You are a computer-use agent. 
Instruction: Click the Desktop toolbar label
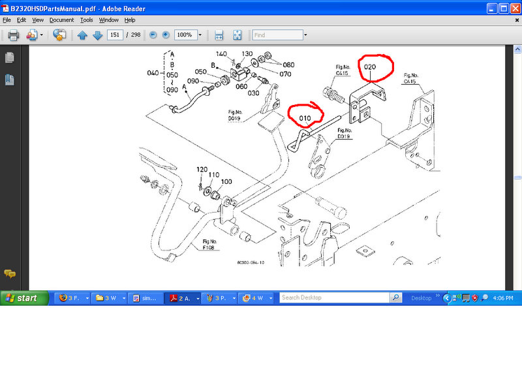421,298
